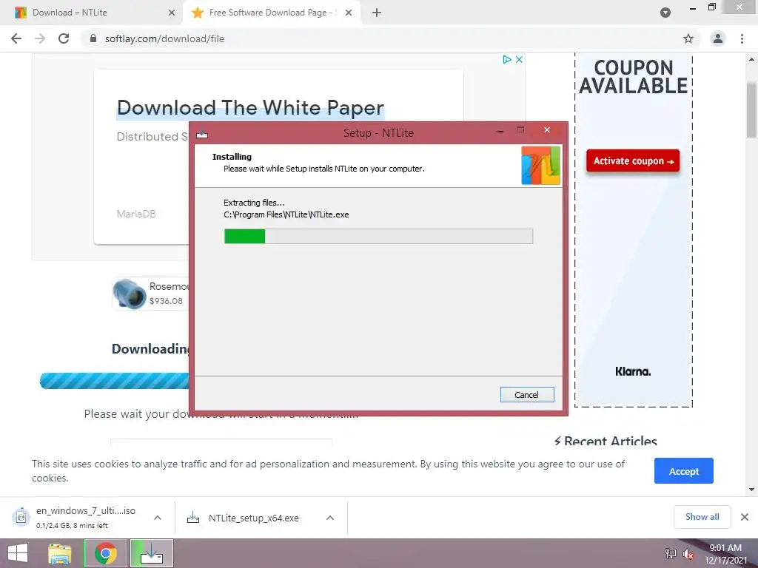Click the NTLite setup progress bar
The height and width of the screenshot is (568, 758).
click(378, 236)
